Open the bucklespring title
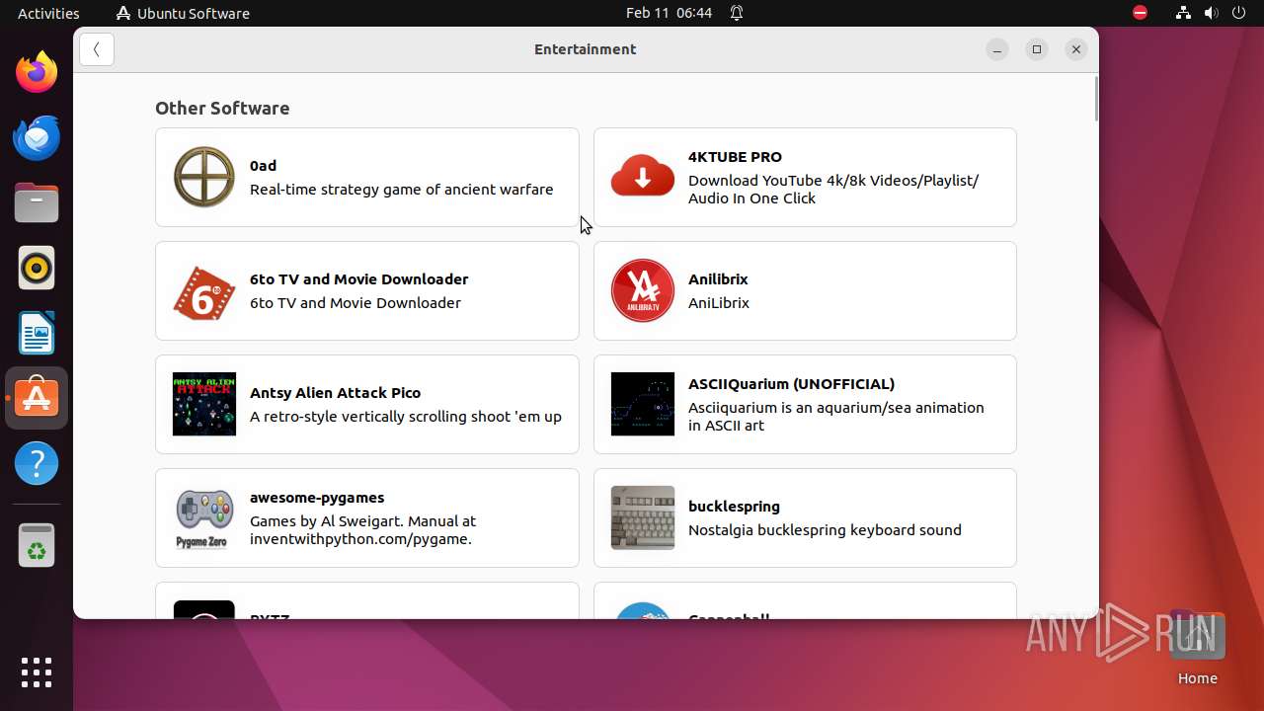The image size is (1264, 711). click(x=734, y=507)
